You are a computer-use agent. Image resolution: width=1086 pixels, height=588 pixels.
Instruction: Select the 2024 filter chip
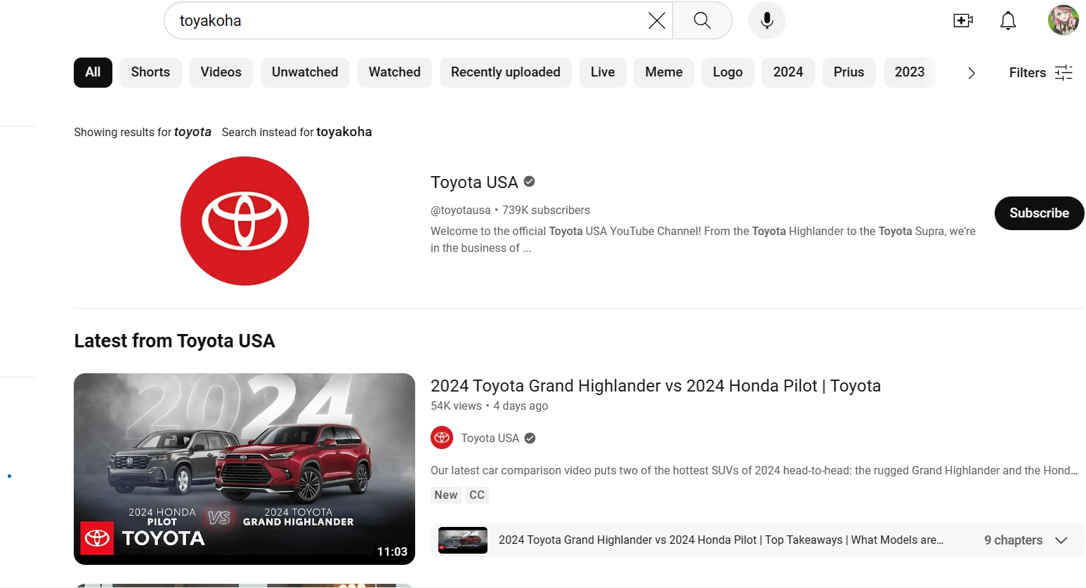pos(788,72)
